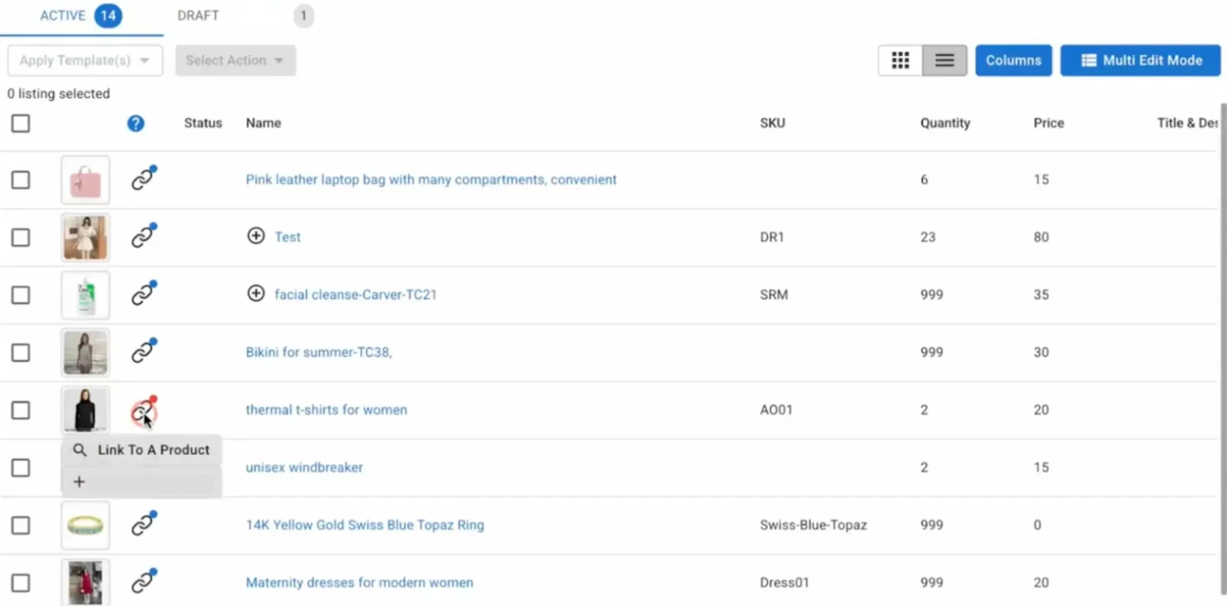The height and width of the screenshot is (606, 1227).
Task: Open facial cleanse-Carver-TC21 listing link
Action: point(356,294)
